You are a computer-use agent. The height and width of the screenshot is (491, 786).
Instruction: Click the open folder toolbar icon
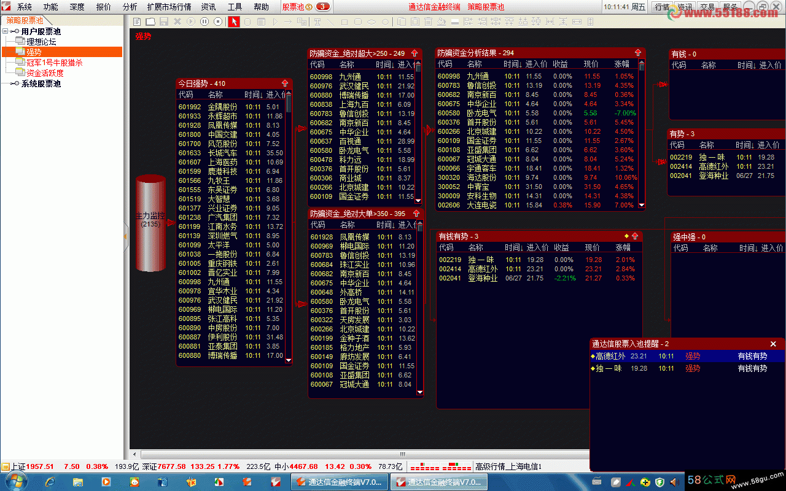point(151,21)
